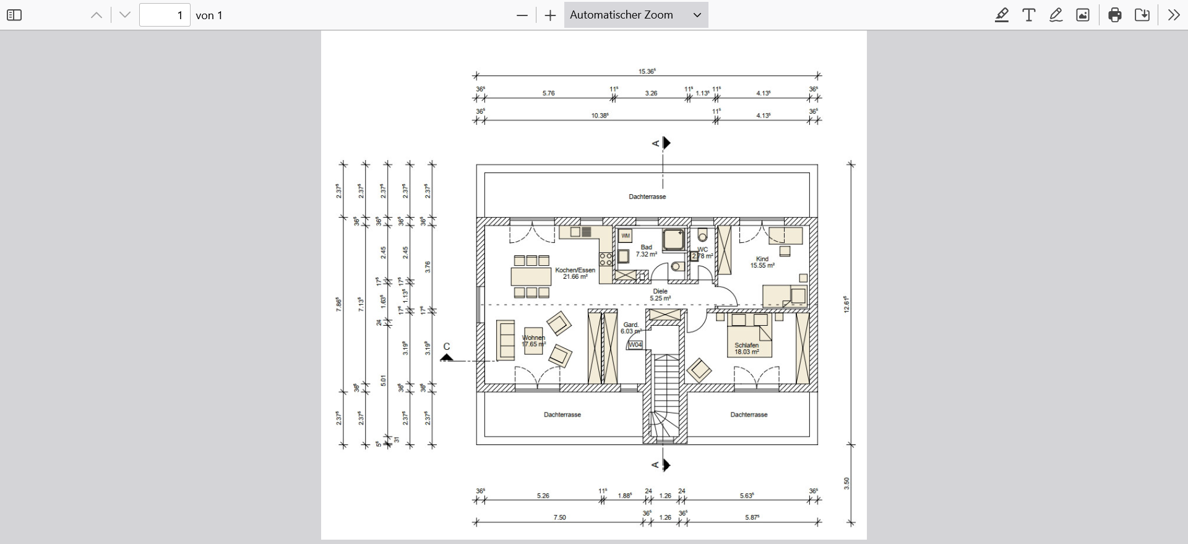Click the 'Diele' room label

[660, 291]
